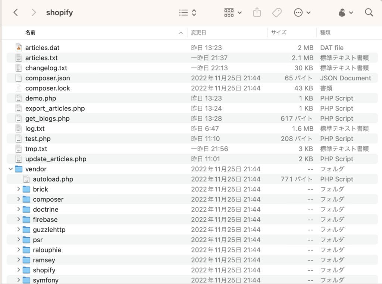
Task: Click the 2.1 MB size of articles.txt
Action: [303, 58]
